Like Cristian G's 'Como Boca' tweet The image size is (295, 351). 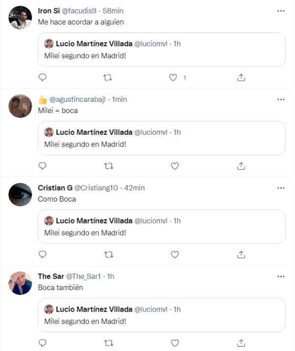[x=175, y=255]
